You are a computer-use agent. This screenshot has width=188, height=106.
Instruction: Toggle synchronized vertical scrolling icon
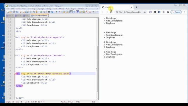click(x=63, y=12)
